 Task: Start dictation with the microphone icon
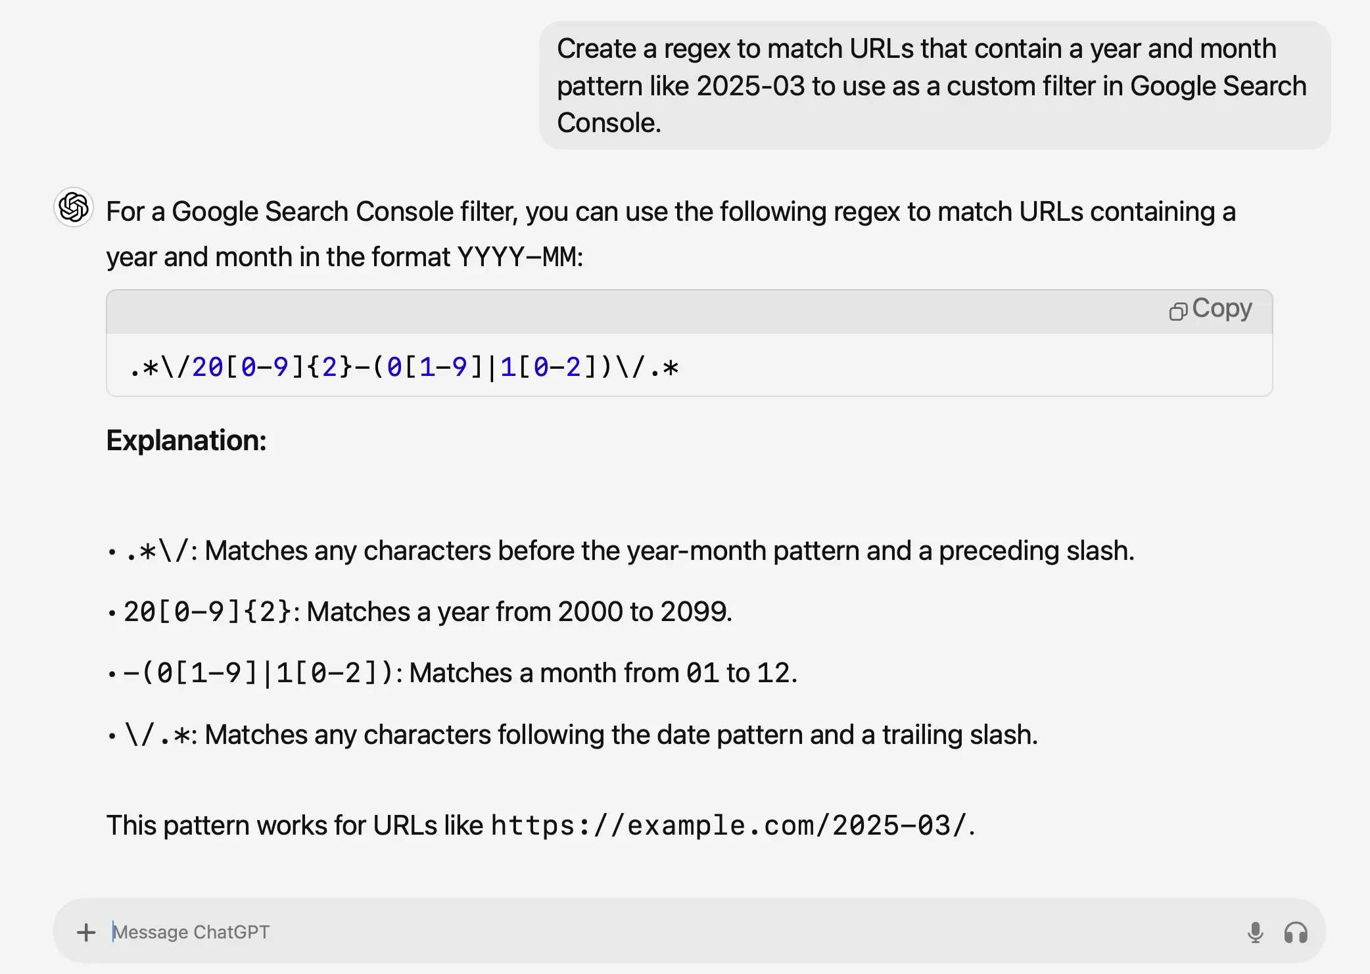[1255, 932]
